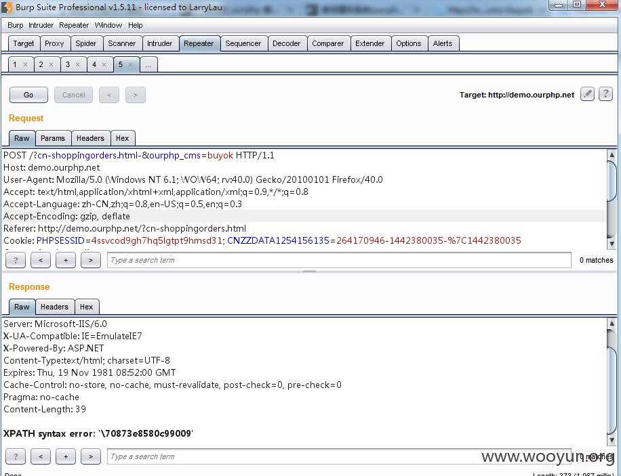Close Repeater tab 5 with its x
Screen dimensions: 621x476
click(x=131, y=64)
